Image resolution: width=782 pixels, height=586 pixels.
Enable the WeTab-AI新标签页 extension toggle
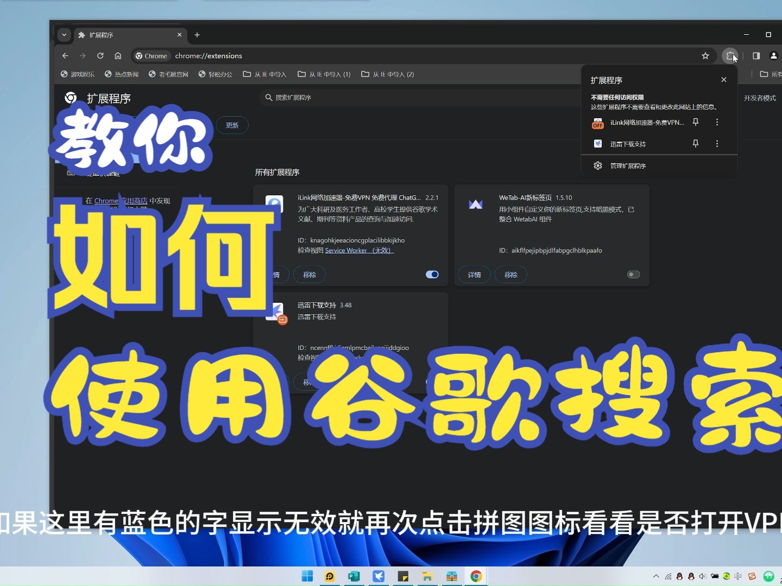633,275
